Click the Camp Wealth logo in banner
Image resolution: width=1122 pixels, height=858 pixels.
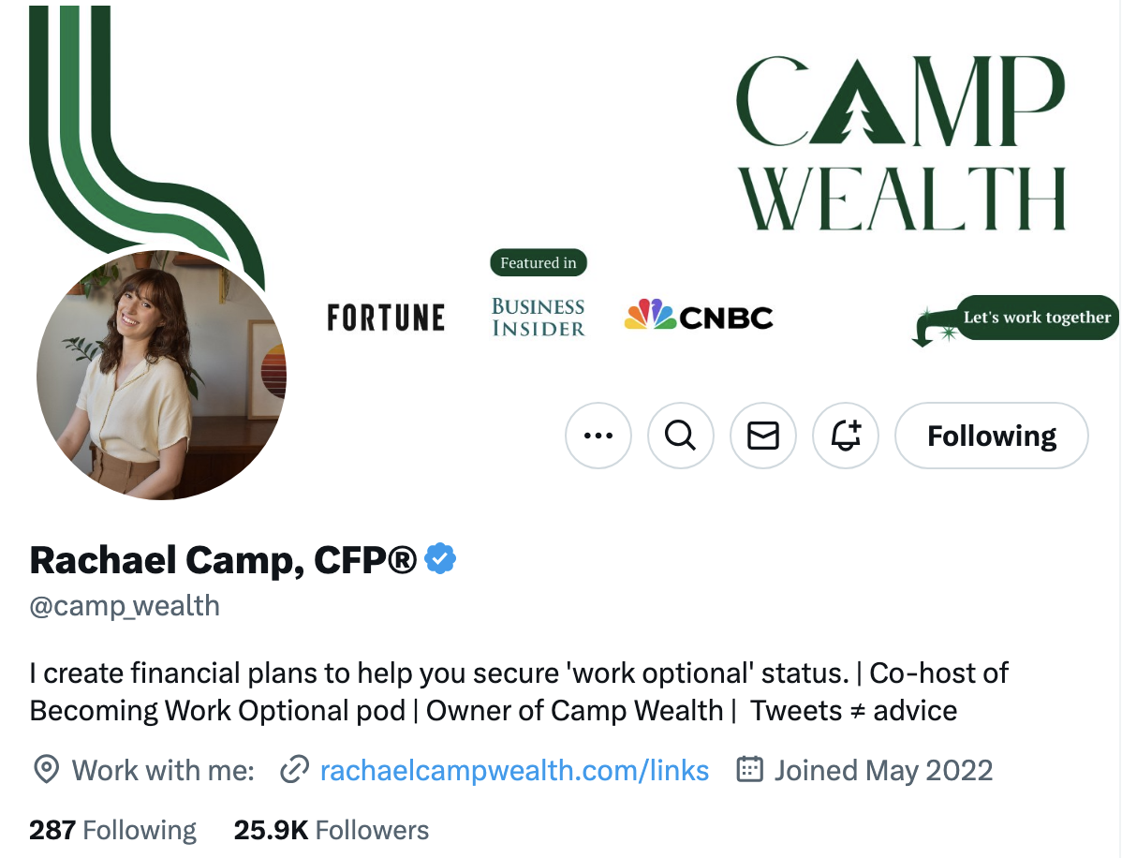click(902, 143)
